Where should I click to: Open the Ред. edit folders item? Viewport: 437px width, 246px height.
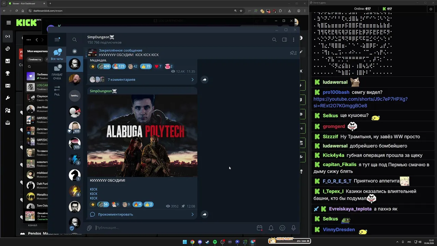tap(57, 91)
